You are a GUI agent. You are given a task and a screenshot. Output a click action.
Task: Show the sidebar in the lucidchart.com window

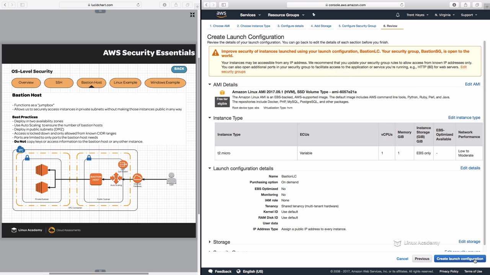tap(22, 5)
